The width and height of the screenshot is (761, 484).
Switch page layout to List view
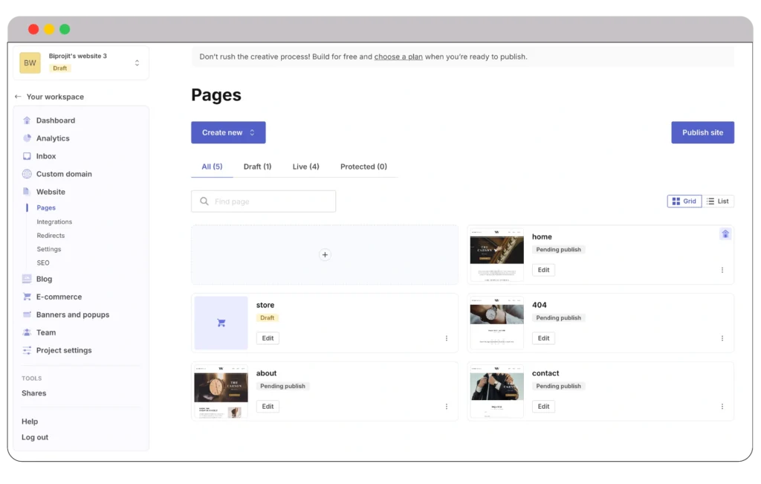[718, 201]
